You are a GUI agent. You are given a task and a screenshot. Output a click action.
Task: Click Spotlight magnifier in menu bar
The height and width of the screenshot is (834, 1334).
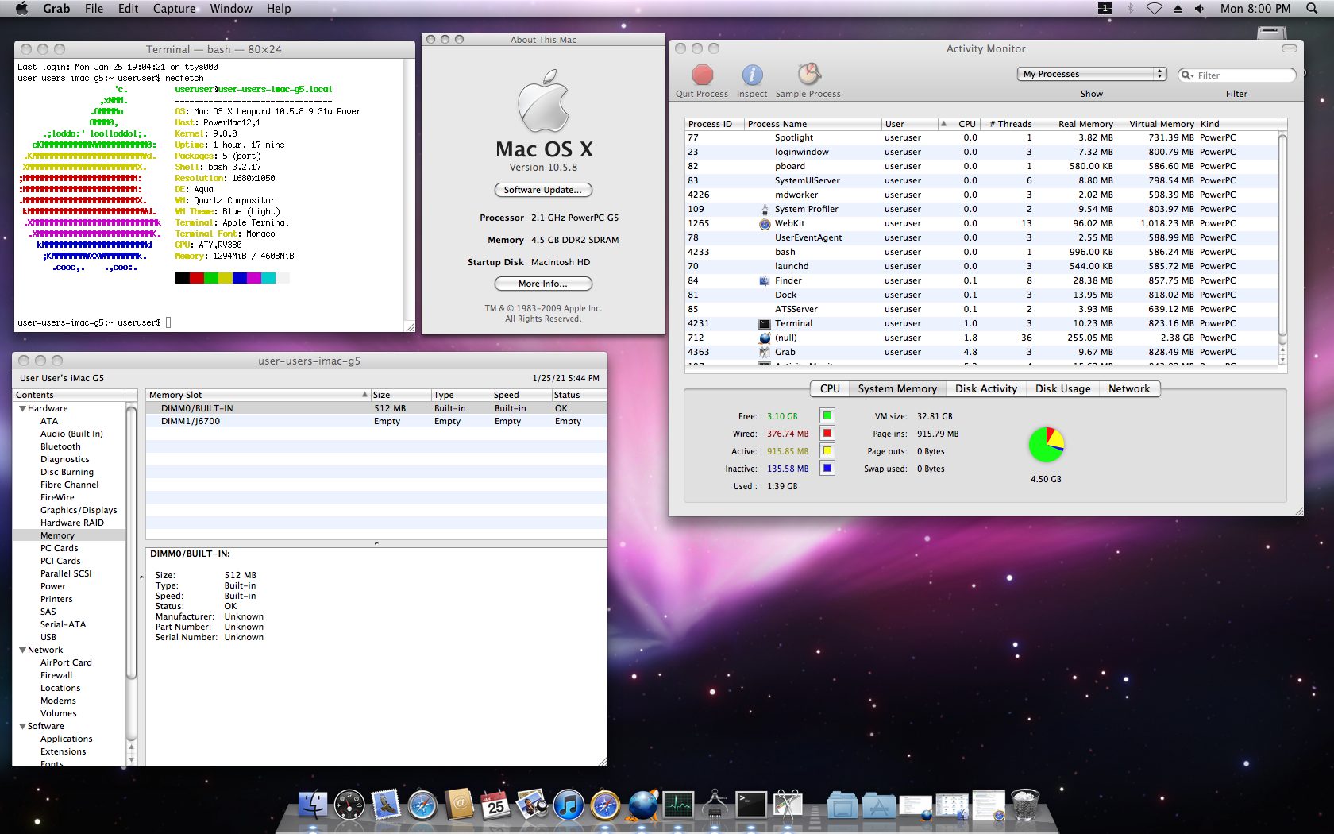tap(1312, 9)
